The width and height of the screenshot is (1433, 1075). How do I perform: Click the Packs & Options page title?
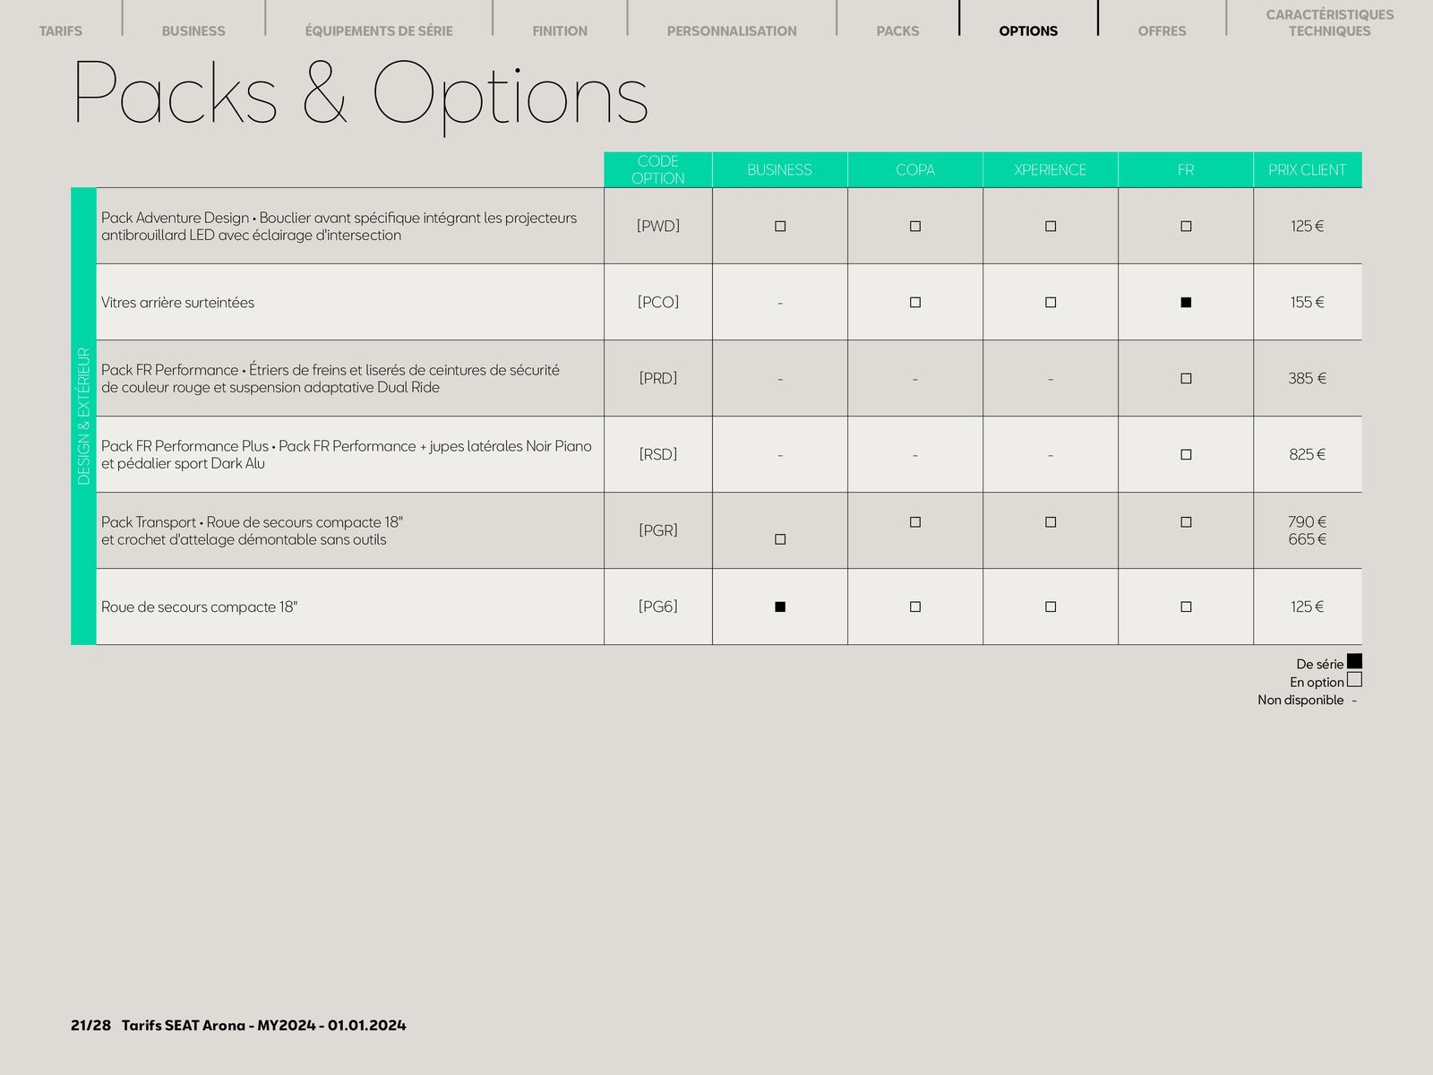click(360, 92)
